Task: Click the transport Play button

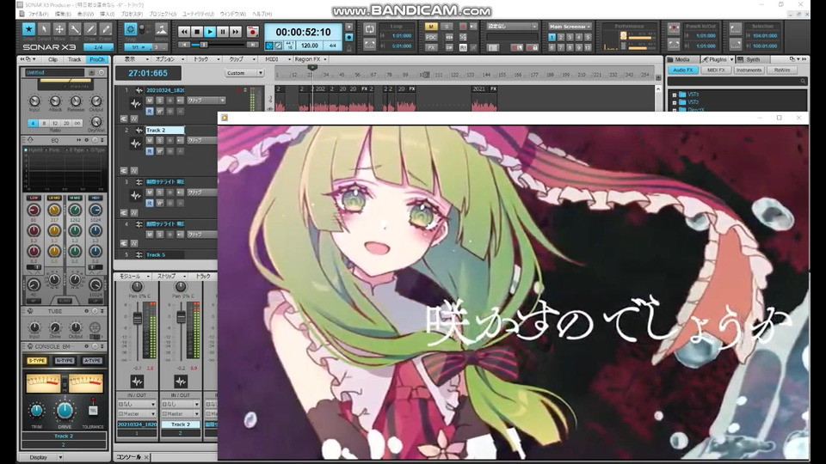Action: (210, 32)
